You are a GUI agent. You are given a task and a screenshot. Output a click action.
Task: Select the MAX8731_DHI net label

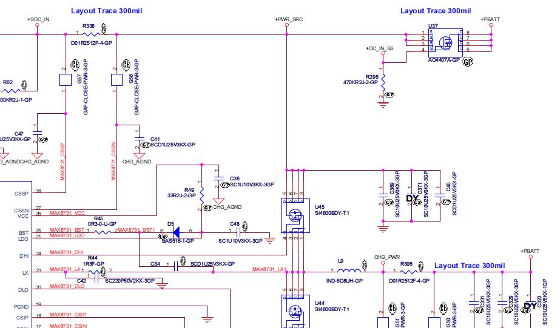(66, 252)
